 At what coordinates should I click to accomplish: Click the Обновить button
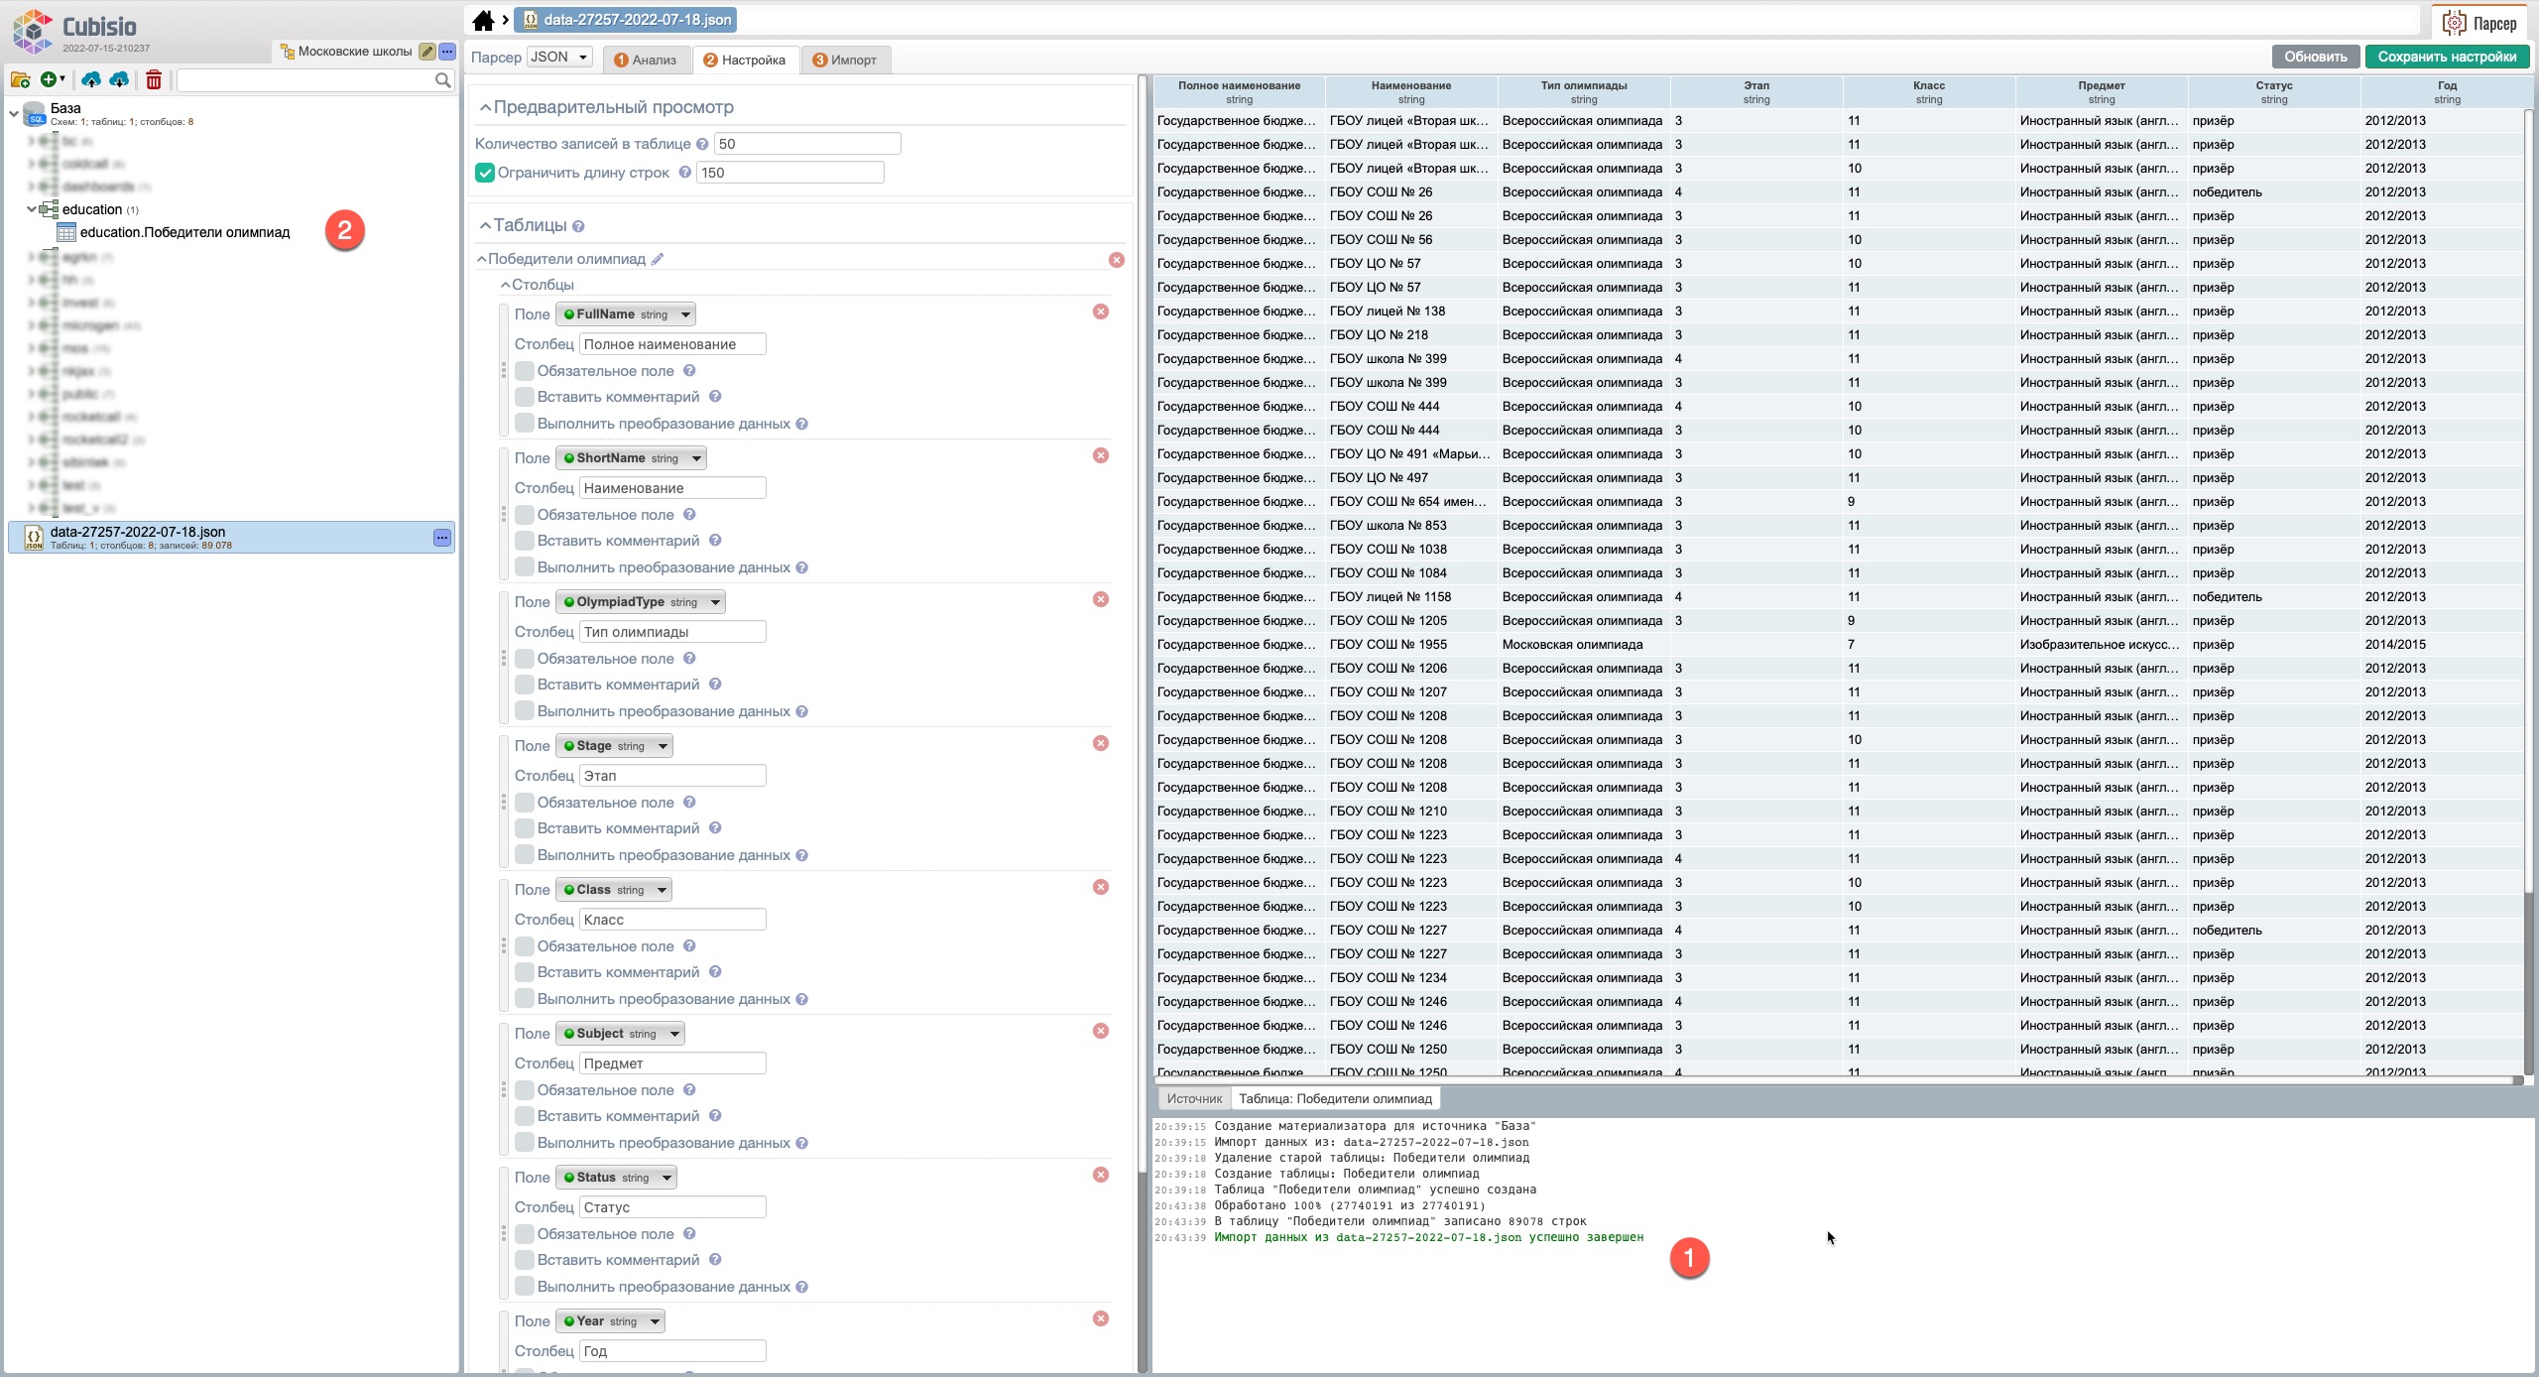pos(2315,57)
